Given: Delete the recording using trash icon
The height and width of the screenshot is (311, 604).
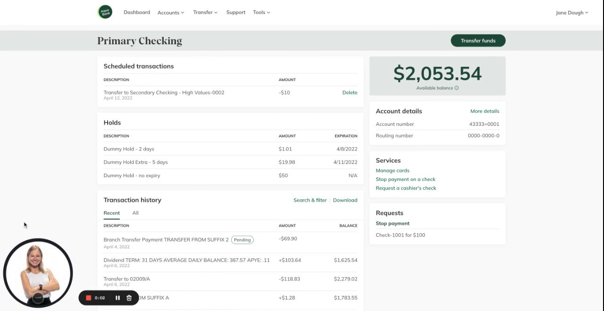Looking at the screenshot, I should pyautogui.click(x=129, y=298).
